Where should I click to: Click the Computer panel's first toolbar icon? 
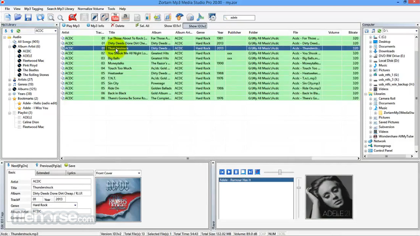pos(367,31)
